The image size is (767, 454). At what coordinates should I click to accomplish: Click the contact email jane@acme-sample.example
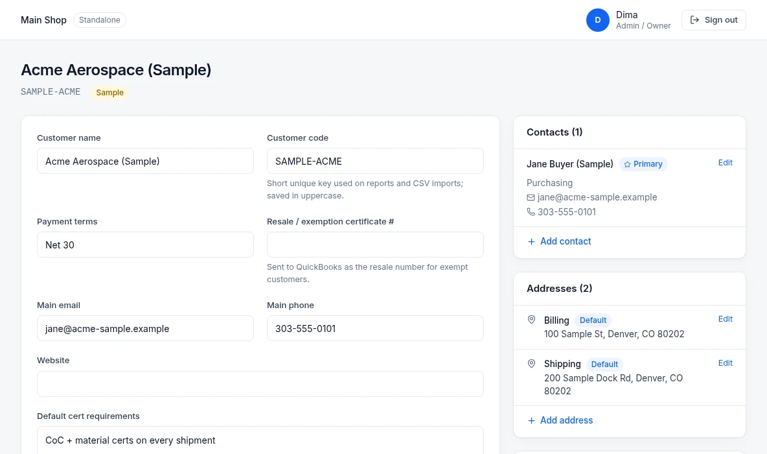[597, 197]
